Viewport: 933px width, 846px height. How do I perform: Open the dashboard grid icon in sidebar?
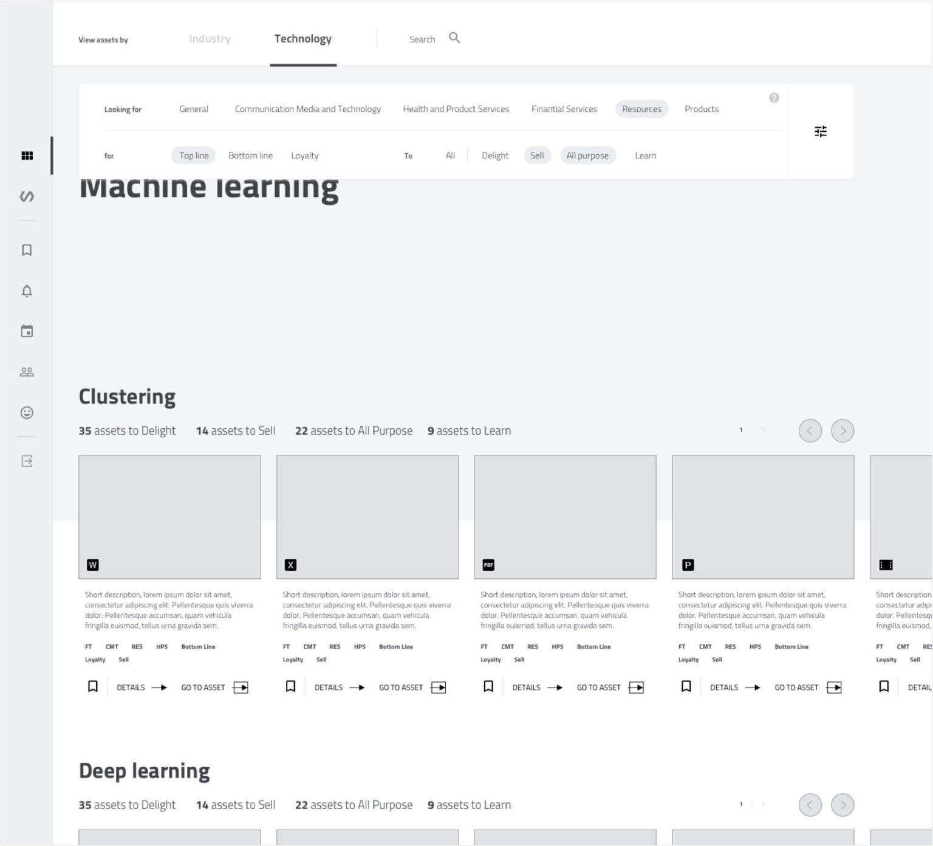tap(27, 155)
